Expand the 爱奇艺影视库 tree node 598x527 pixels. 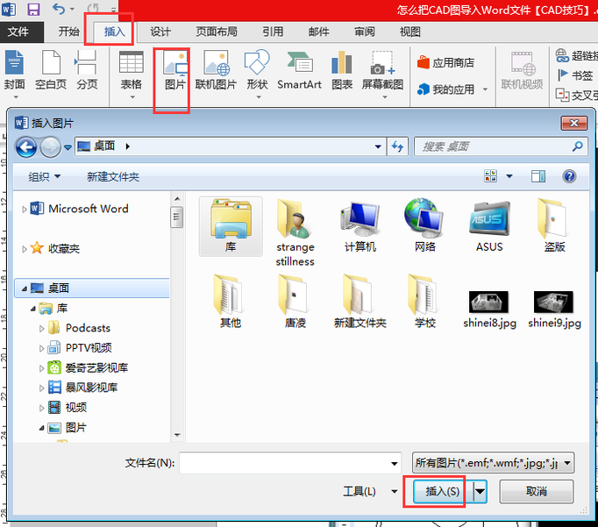[x=42, y=368]
